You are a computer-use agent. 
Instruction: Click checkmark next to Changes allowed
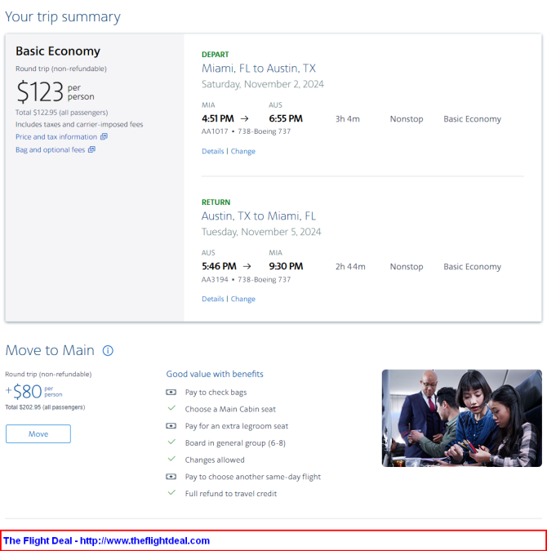point(171,459)
